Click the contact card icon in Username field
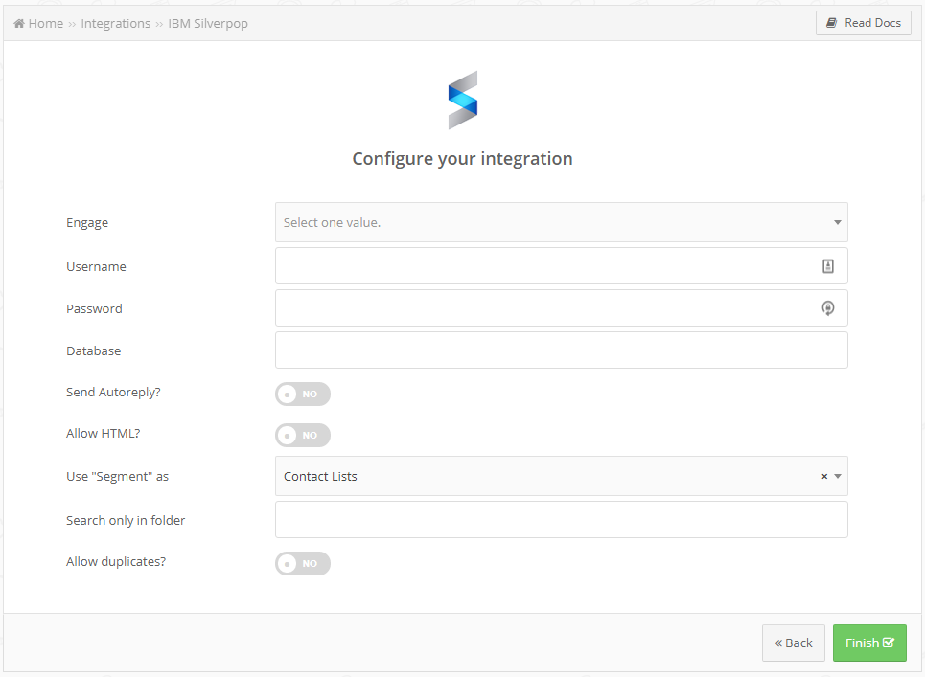 828,266
